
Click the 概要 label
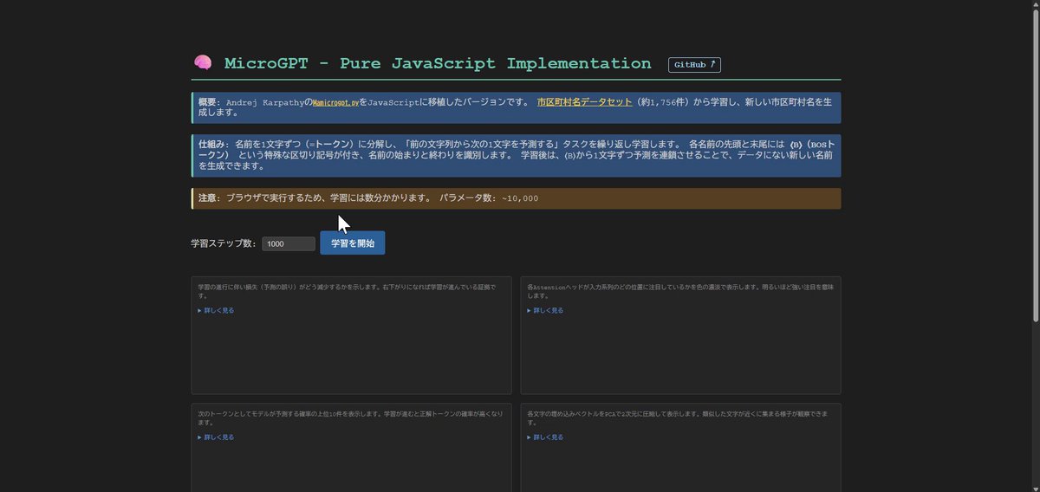pos(209,102)
